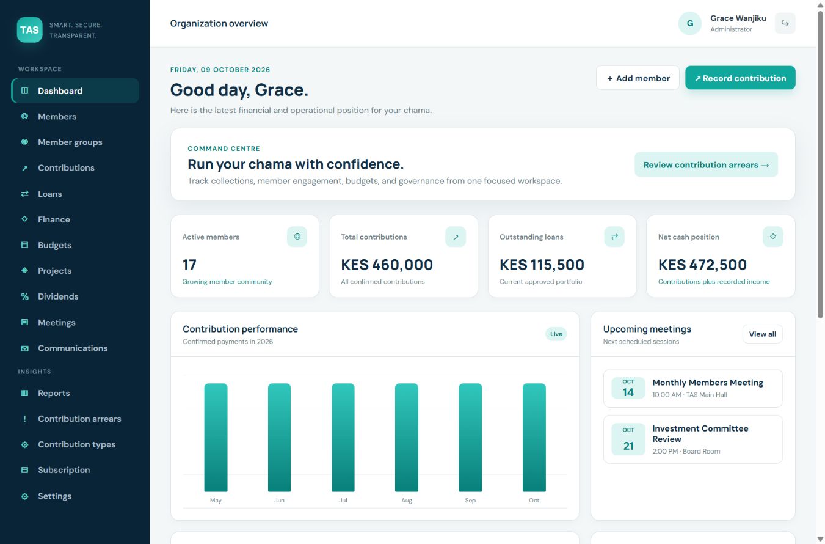Screen dimensions: 825x544
Task: Click the Budgets sidebar icon
Action: coord(24,245)
